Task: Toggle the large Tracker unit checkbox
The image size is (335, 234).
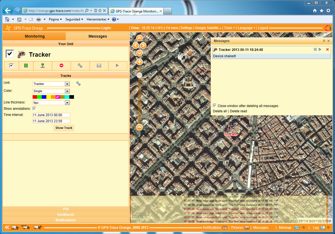Action: (10, 54)
